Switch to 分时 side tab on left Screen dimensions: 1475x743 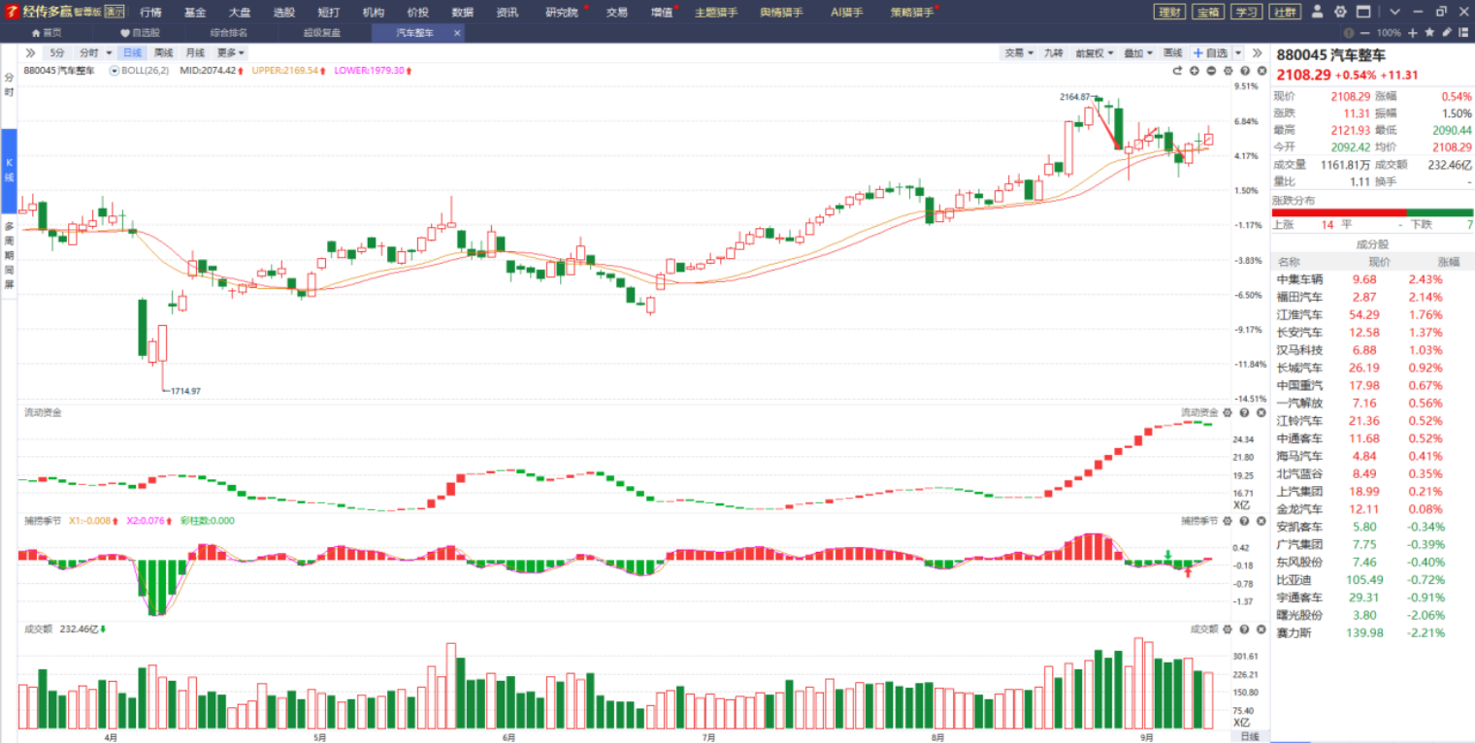[x=9, y=84]
